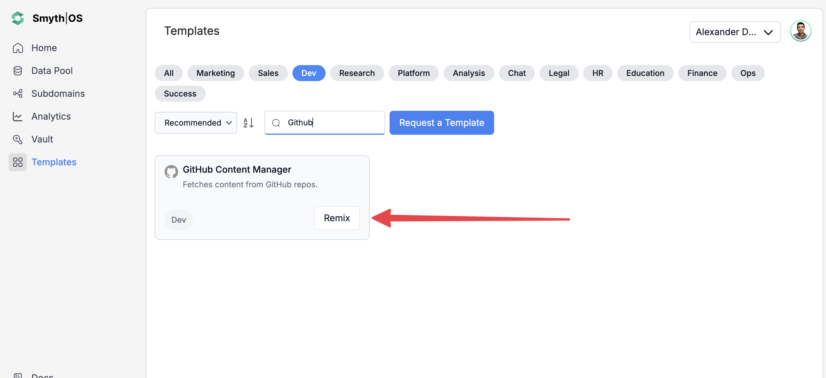826x378 pixels.
Task: Open the Alexander D... account dropdown
Action: click(x=734, y=32)
